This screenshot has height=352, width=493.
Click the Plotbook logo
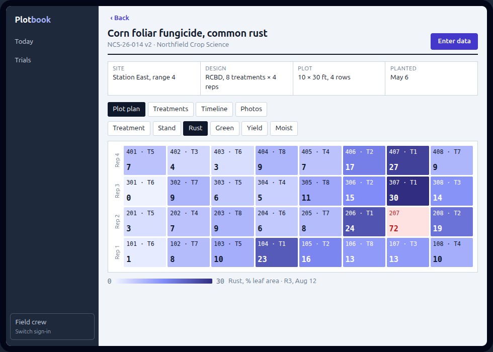tap(33, 20)
